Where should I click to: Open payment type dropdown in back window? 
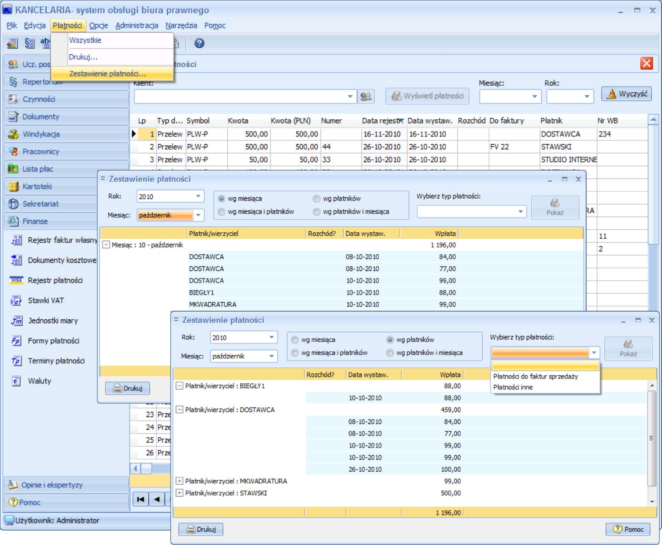pyautogui.click(x=520, y=212)
